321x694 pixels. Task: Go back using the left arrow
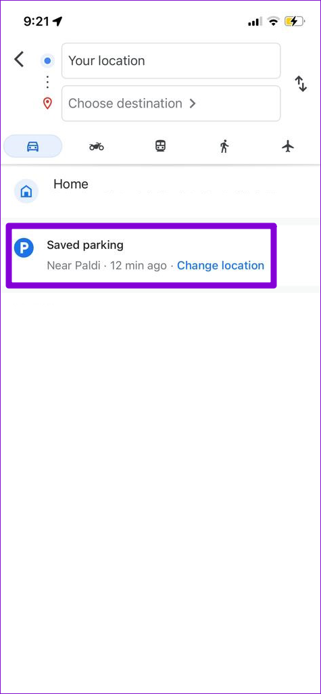tap(19, 59)
